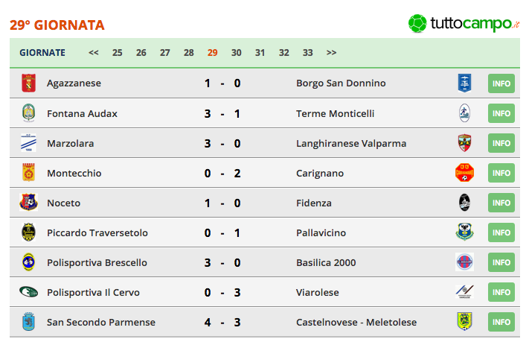Open INFO for San Secondo Parmense match

pos(501,322)
